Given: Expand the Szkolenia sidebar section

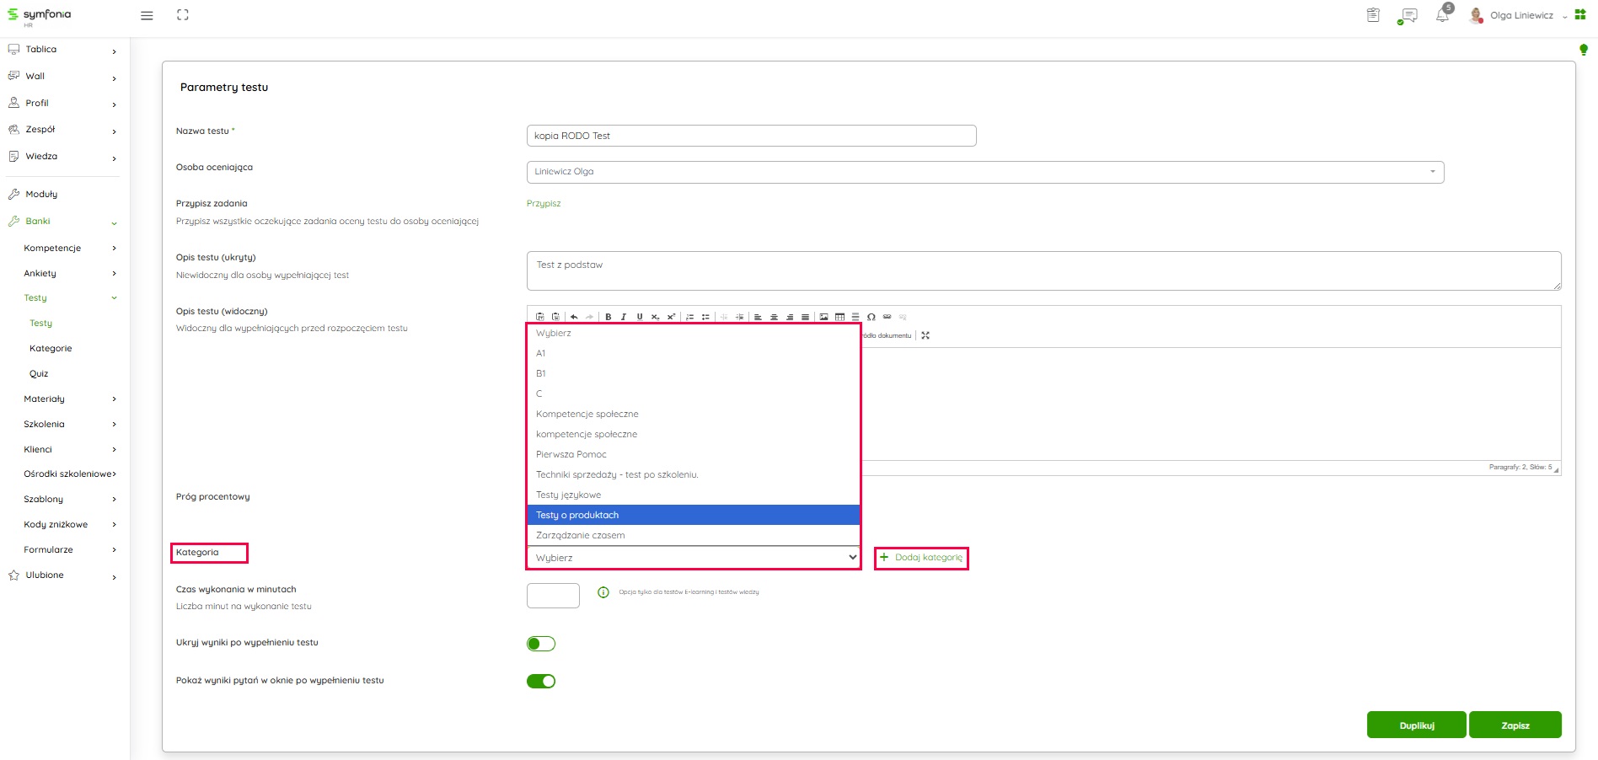Looking at the screenshot, I should point(45,424).
